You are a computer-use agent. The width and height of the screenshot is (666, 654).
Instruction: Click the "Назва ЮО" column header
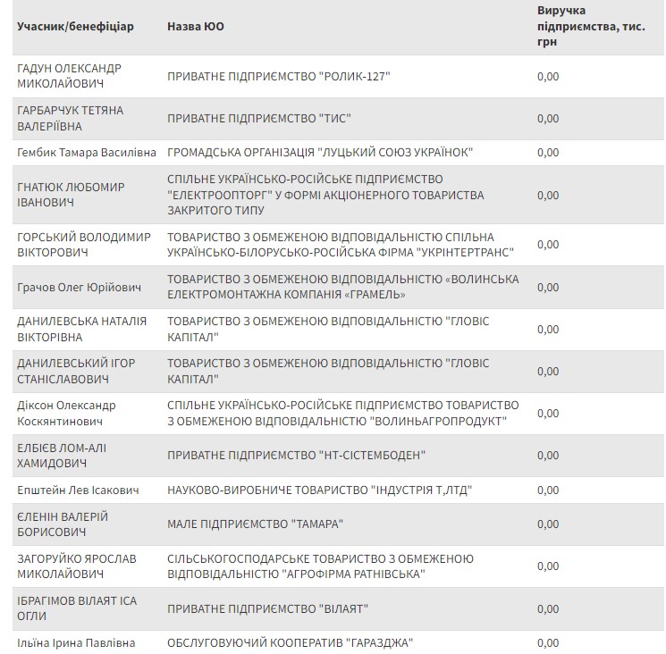point(196,26)
